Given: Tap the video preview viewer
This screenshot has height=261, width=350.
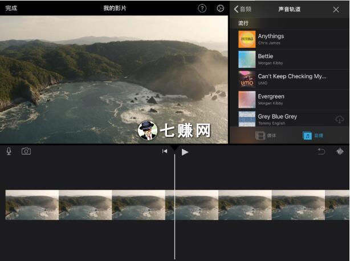Looking at the screenshot, I should 114,79.
